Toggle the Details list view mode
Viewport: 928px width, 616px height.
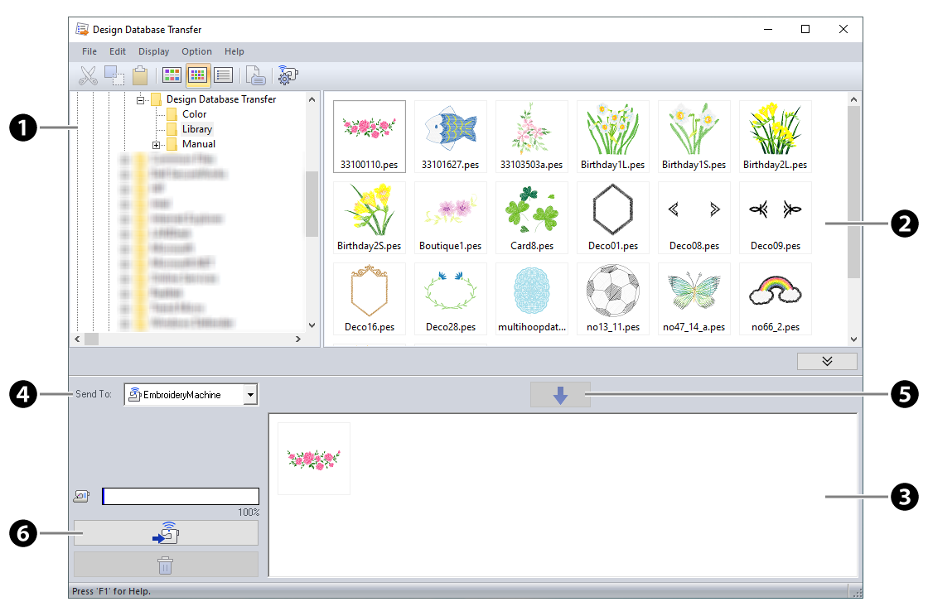pyautogui.click(x=223, y=75)
